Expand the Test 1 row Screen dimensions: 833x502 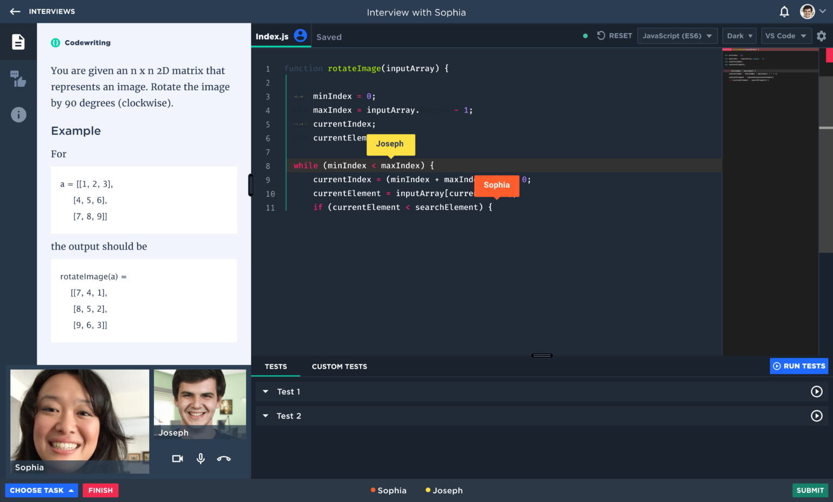(x=266, y=391)
